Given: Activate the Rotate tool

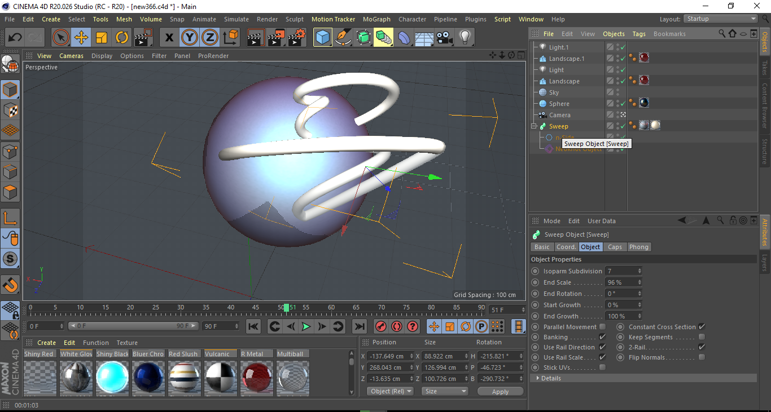Looking at the screenshot, I should tap(122, 38).
